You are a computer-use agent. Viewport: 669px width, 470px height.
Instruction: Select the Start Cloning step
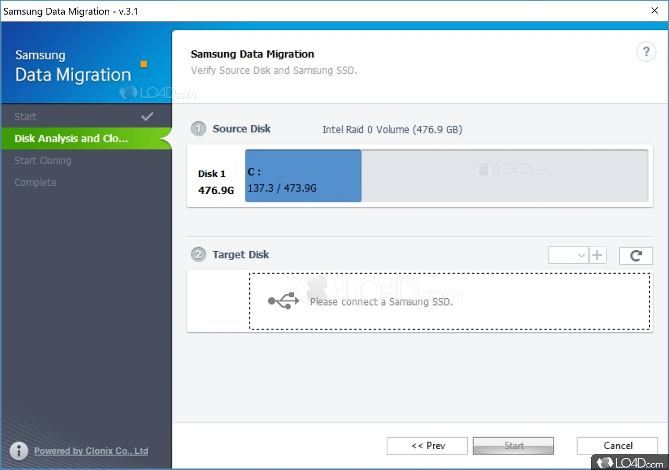(86, 160)
